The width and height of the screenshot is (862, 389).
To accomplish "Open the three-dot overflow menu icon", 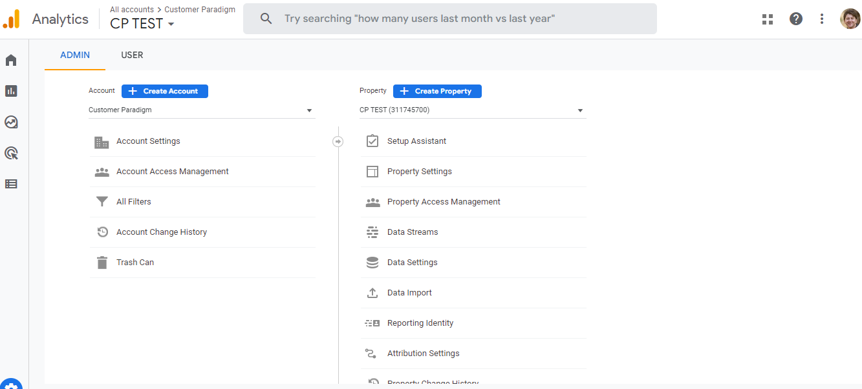I will [821, 19].
